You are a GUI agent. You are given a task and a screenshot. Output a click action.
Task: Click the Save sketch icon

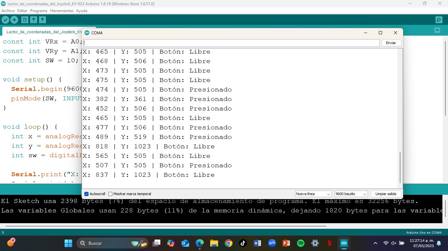(42, 20)
